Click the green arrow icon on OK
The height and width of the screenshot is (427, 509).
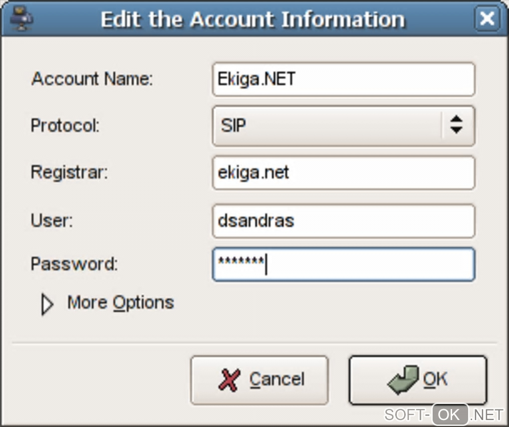point(403,380)
